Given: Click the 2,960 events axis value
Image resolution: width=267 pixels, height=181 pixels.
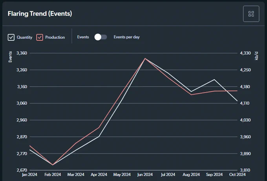Looking at the screenshot, I should pos(22,120).
